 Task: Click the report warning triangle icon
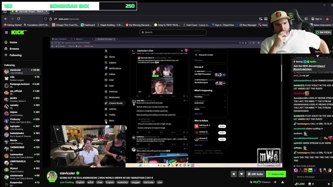283,182
